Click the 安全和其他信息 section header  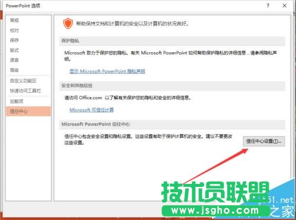[x=172, y=86]
